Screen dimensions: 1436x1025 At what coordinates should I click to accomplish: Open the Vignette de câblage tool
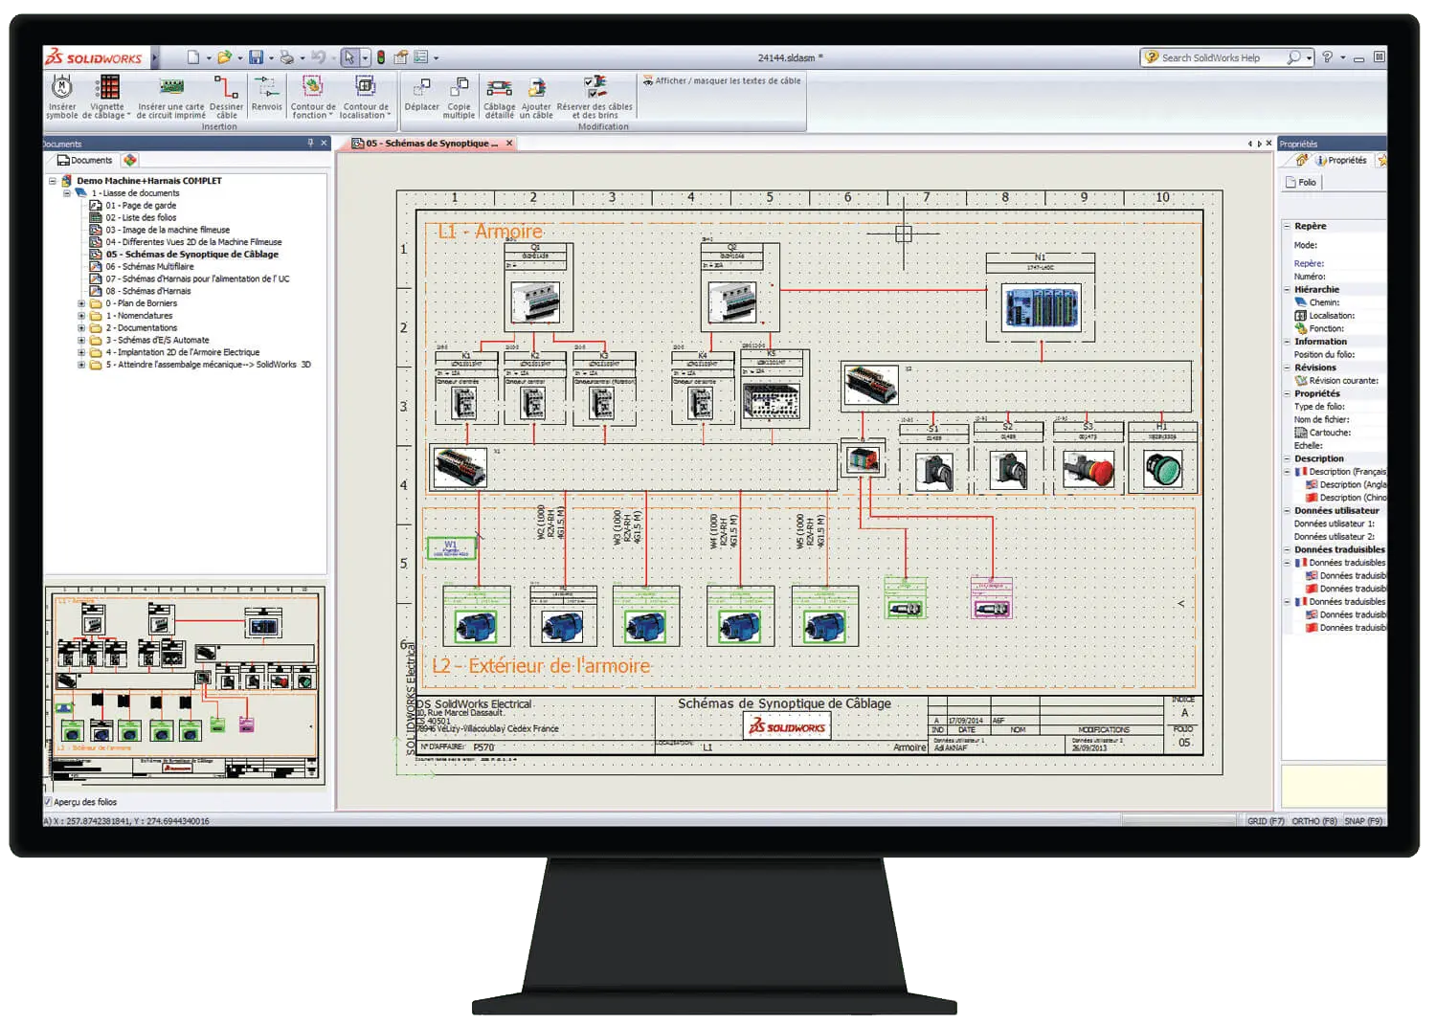pyautogui.click(x=107, y=97)
